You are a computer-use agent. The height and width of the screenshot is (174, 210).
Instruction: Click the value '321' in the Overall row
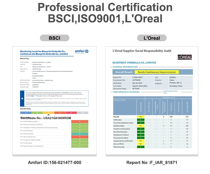click(x=187, y=117)
